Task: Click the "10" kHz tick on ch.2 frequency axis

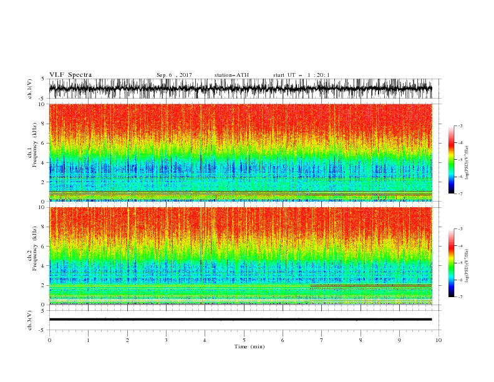Action: pyautogui.click(x=42, y=207)
